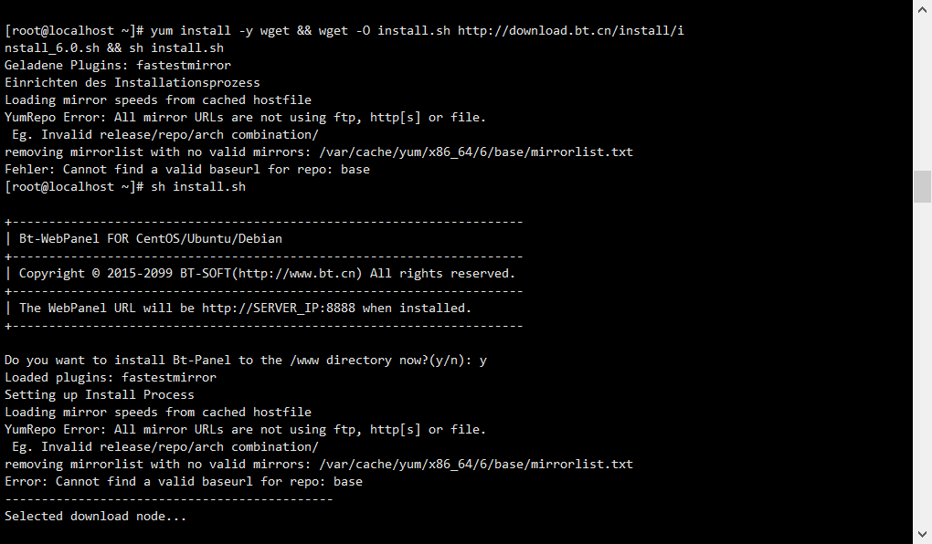The height and width of the screenshot is (544, 932).
Task: Click the scrollbar down arrow
Action: [922, 534]
